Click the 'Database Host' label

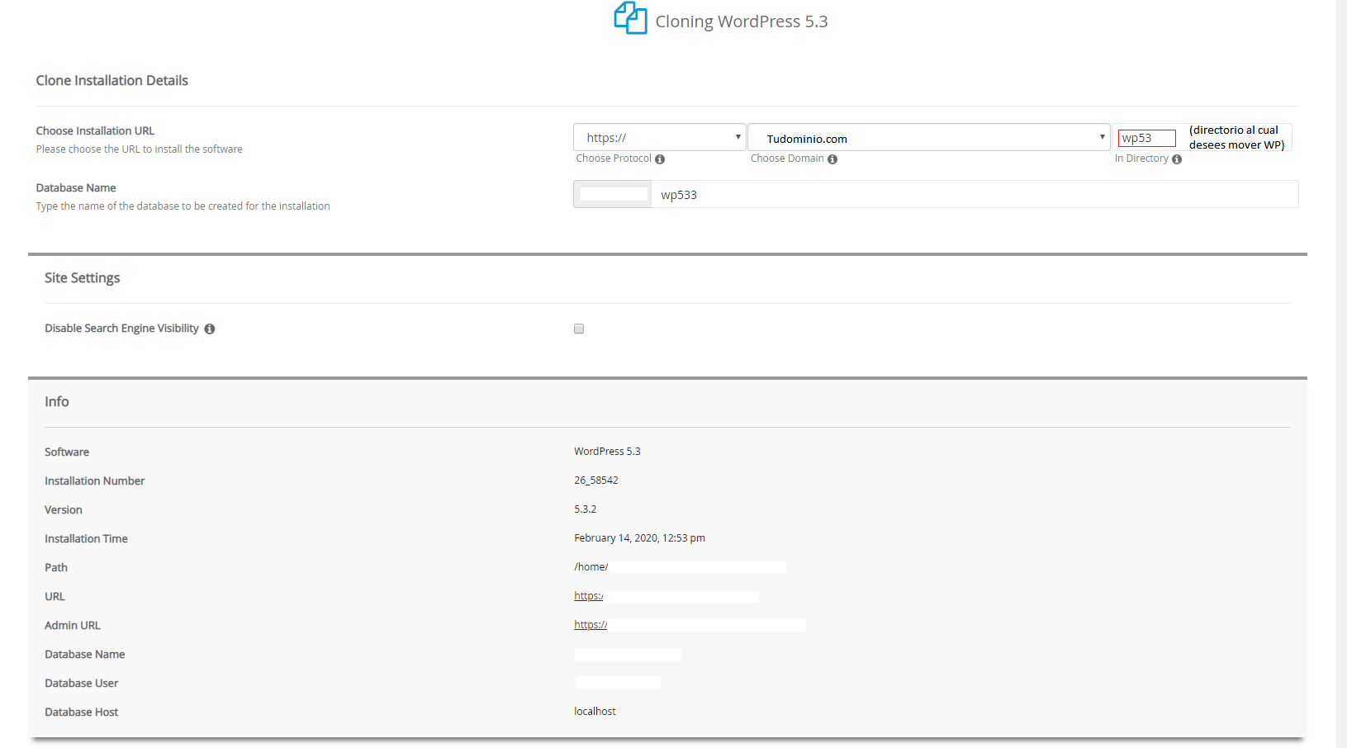point(81,712)
